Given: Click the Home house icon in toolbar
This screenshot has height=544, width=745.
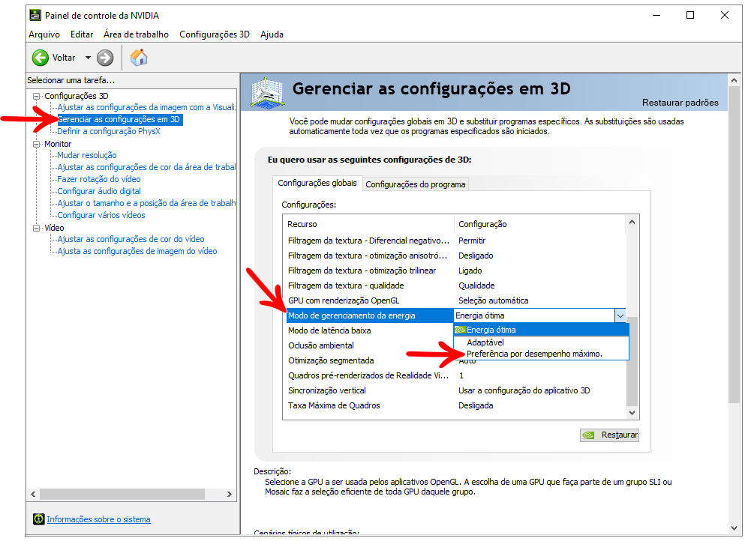Looking at the screenshot, I should click(x=139, y=58).
